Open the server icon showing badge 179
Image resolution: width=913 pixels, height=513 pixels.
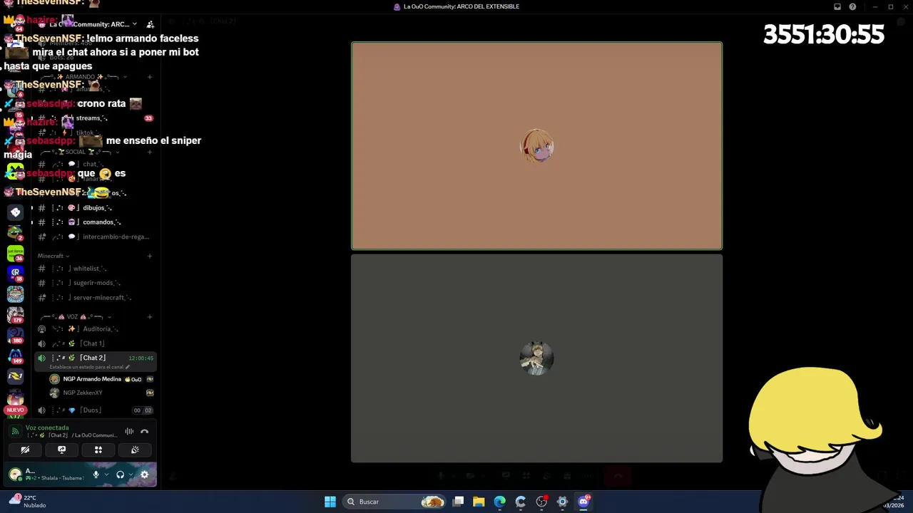(x=15, y=313)
